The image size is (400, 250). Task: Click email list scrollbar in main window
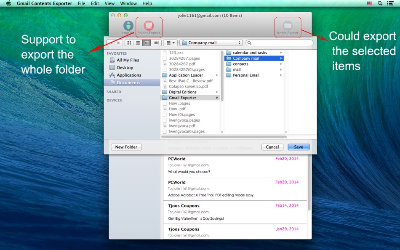(309, 182)
